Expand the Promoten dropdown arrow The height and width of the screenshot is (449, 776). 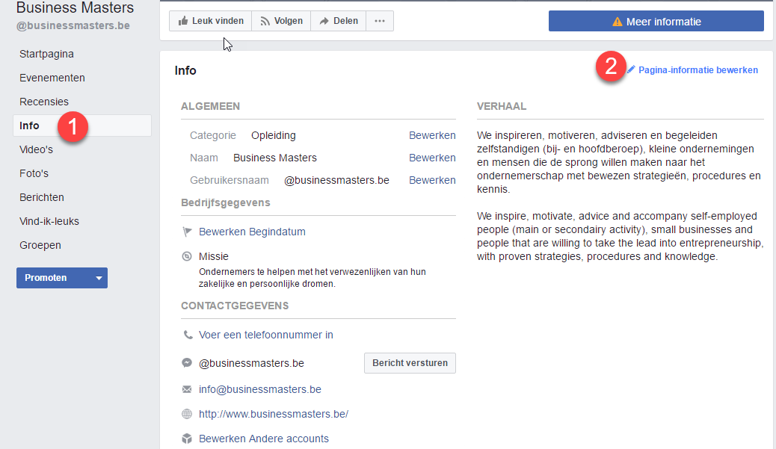(x=98, y=278)
